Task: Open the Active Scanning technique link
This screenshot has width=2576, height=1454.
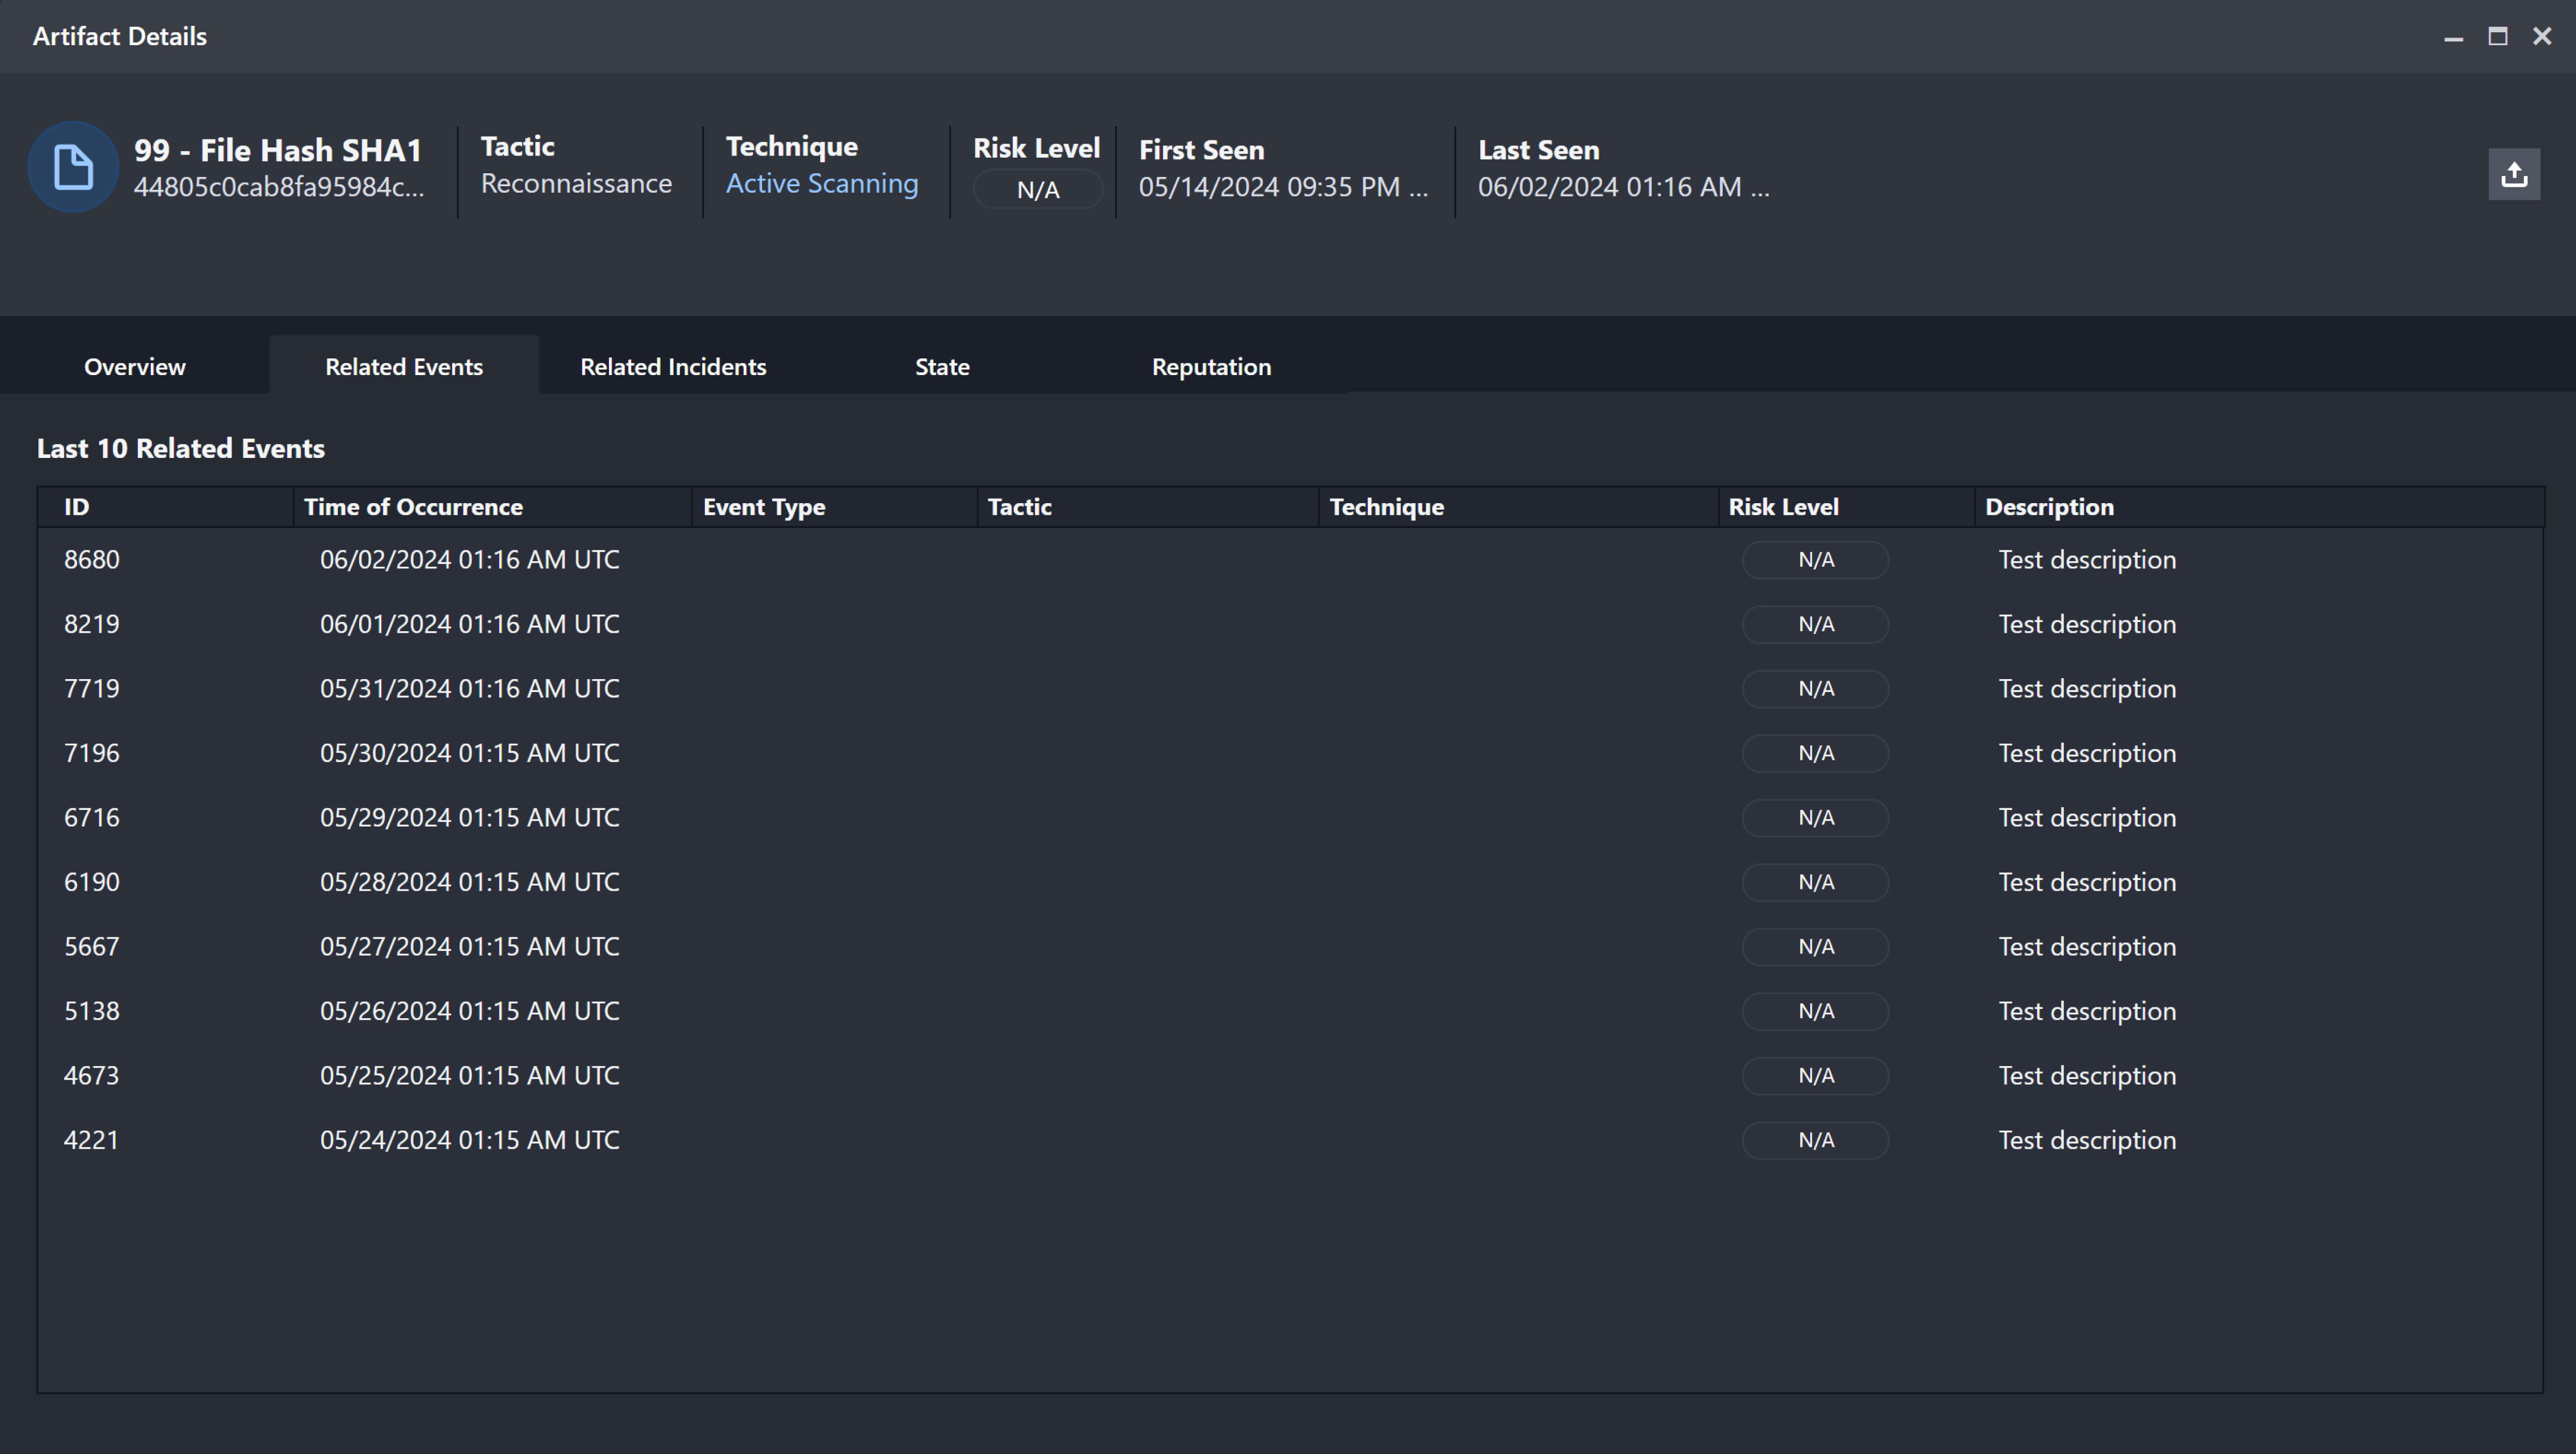Action: click(x=821, y=184)
